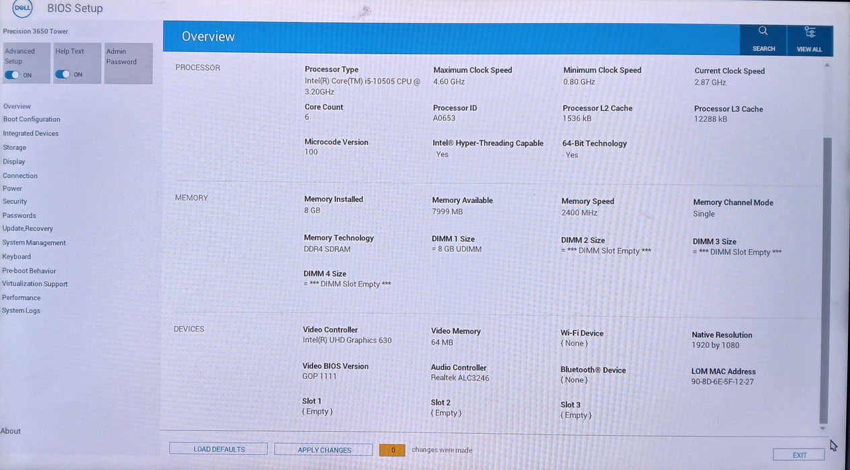Viewport: 850px width, 470px height.
Task: Click Current Clock Speed 2.87 GHz
Action: coord(710,83)
